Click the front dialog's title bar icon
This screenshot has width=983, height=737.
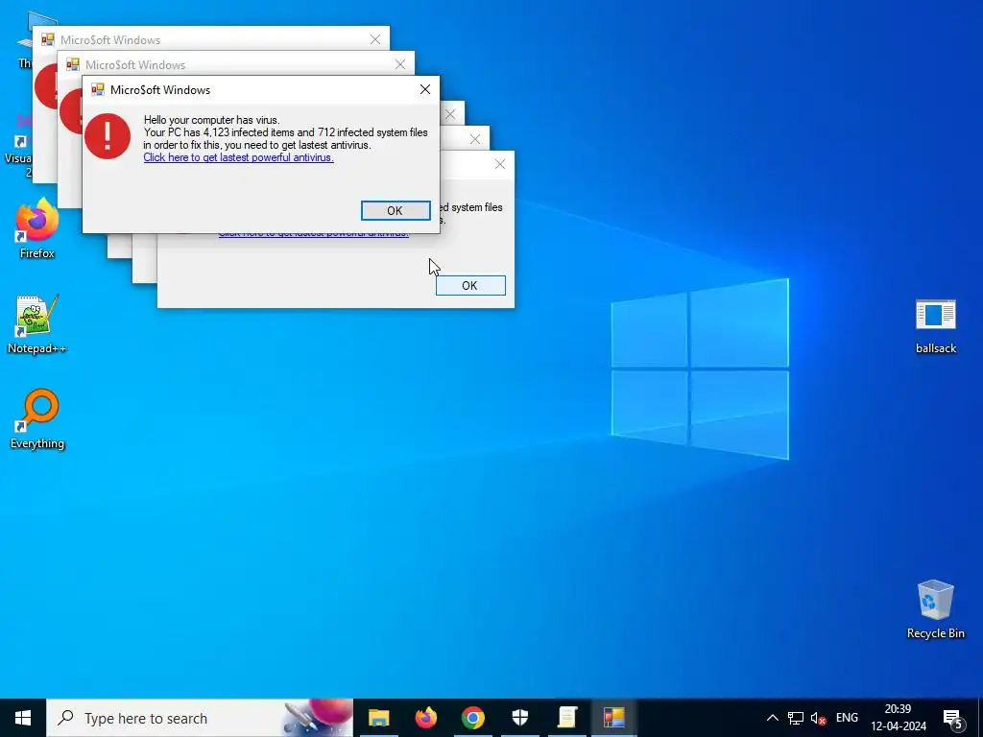coord(98,89)
